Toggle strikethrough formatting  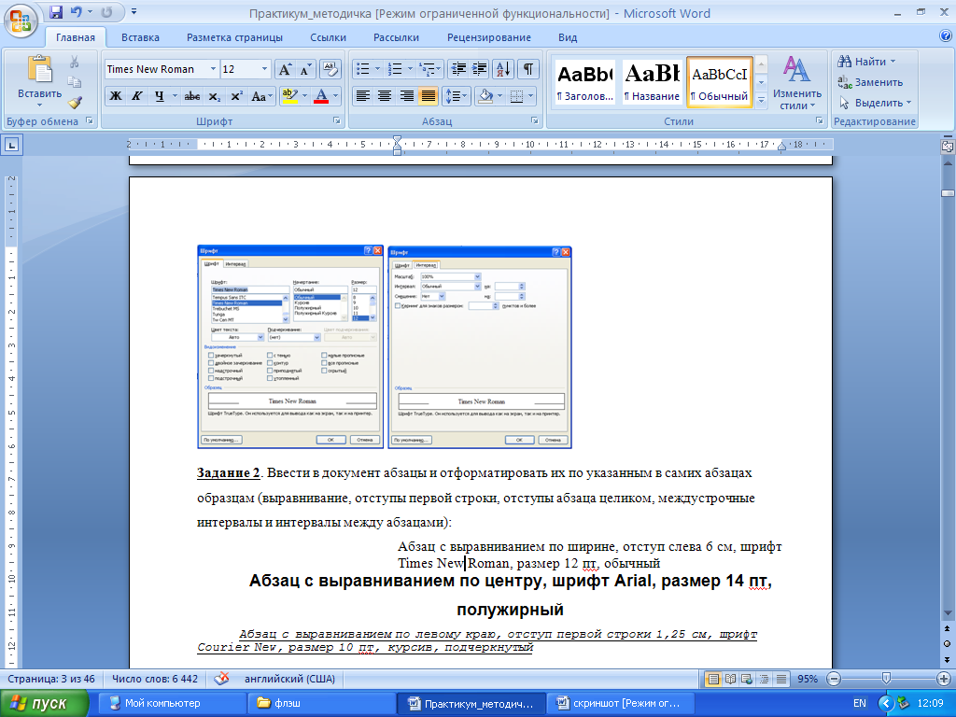(x=192, y=96)
